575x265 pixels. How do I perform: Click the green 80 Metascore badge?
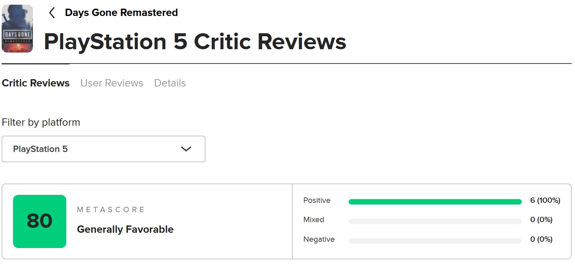click(40, 221)
